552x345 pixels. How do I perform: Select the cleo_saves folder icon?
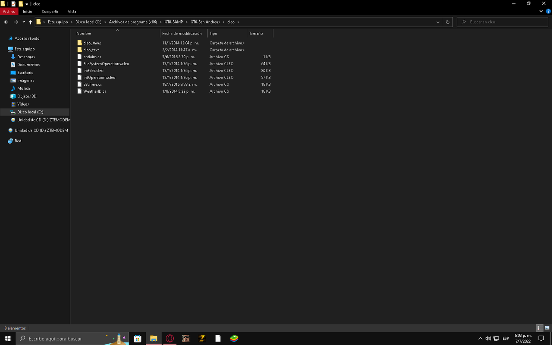point(79,43)
